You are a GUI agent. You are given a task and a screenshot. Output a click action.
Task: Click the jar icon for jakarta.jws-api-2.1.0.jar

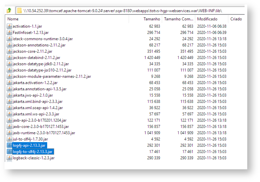tap(9, 95)
